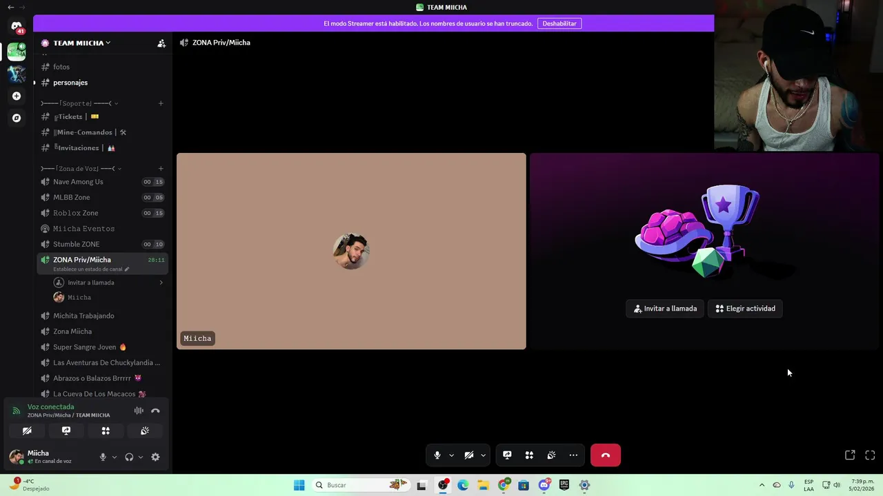
Task: Open User Settings gear icon
Action: point(155,457)
